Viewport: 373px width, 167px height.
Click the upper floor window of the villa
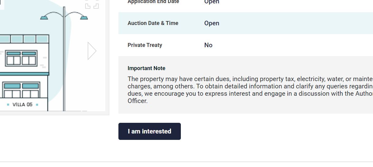pyautogui.click(x=21, y=58)
